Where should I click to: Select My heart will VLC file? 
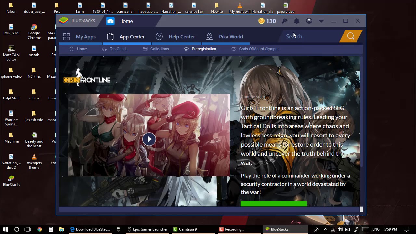coord(240,8)
